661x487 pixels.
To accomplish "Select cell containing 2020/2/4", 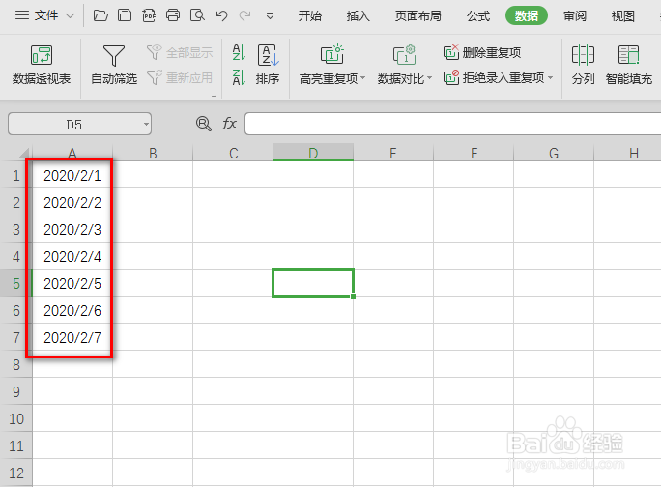I will point(72,256).
